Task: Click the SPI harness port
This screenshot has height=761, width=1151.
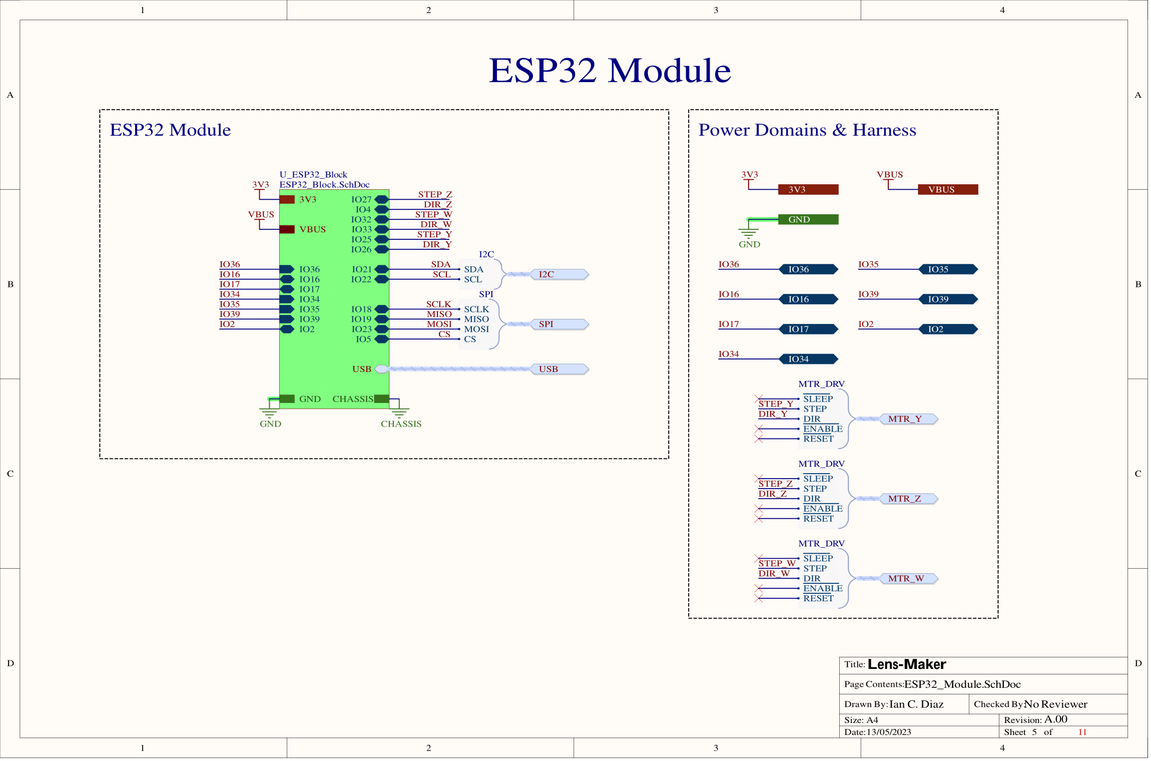Action: 559,324
